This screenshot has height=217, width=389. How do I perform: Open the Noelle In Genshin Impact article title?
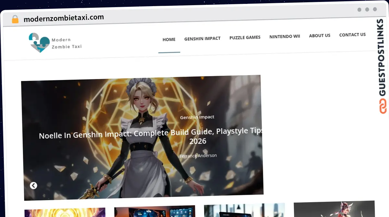(x=150, y=136)
